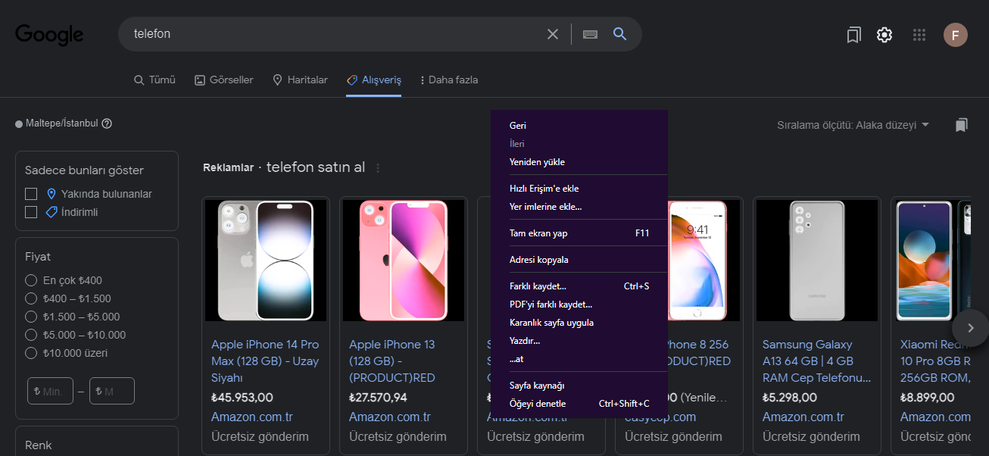Open the account profile avatar

tap(955, 35)
